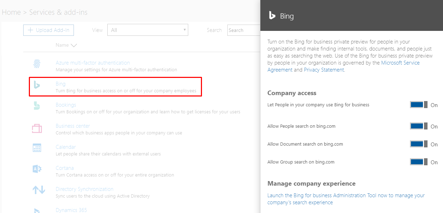The width and height of the screenshot is (443, 213).
Task: Launch the Bing for business Administration Tool
Action: tap(346, 199)
